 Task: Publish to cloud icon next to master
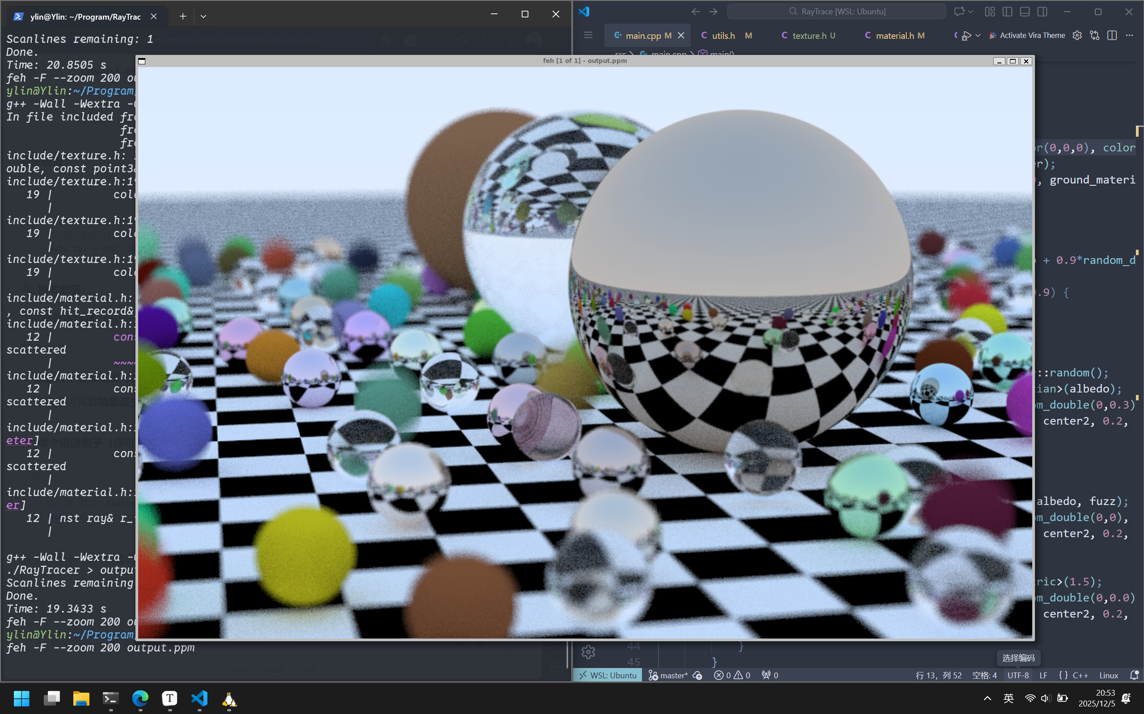pyautogui.click(x=697, y=676)
